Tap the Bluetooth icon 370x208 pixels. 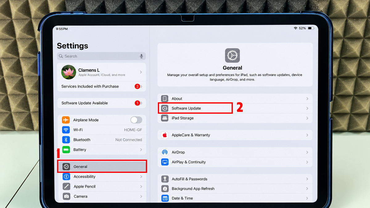pyautogui.click(x=66, y=140)
